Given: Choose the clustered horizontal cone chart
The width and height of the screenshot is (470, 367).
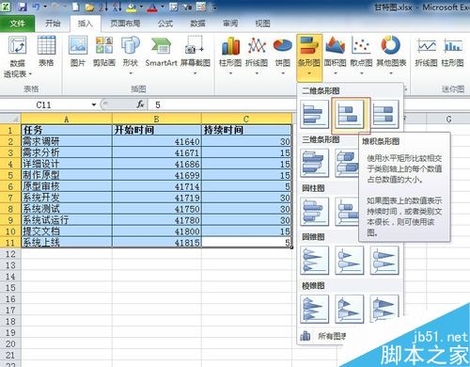Looking at the screenshot, I should pyautogui.click(x=315, y=261).
